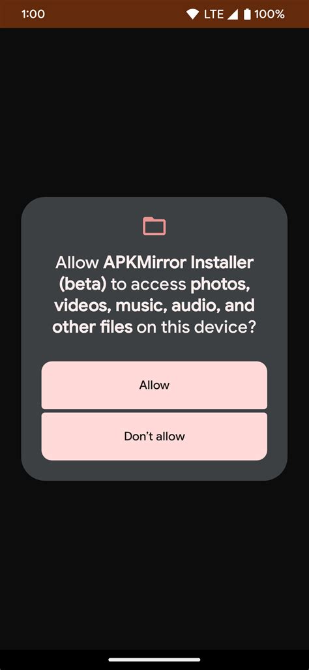Click the "to access" words in the prompt

pyautogui.click(x=149, y=284)
